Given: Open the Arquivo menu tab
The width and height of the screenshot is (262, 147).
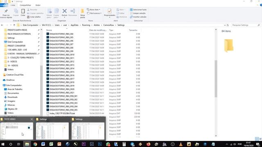Looking at the screenshot, I should pos(4,5).
